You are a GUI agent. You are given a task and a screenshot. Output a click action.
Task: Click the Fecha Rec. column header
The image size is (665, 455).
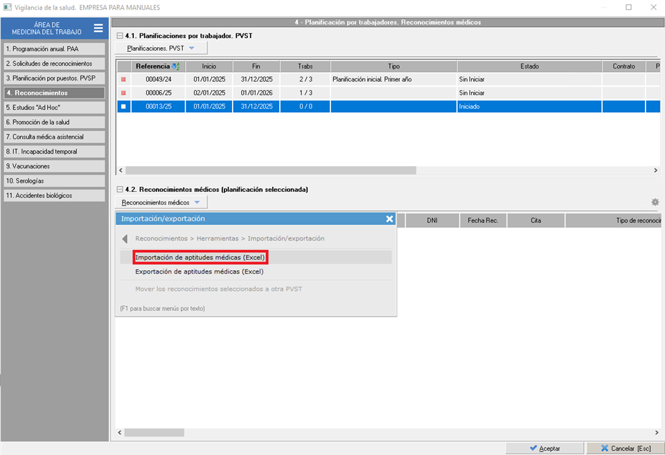[x=483, y=220]
